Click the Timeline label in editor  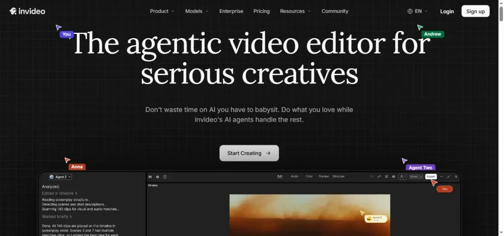[x=153, y=185]
